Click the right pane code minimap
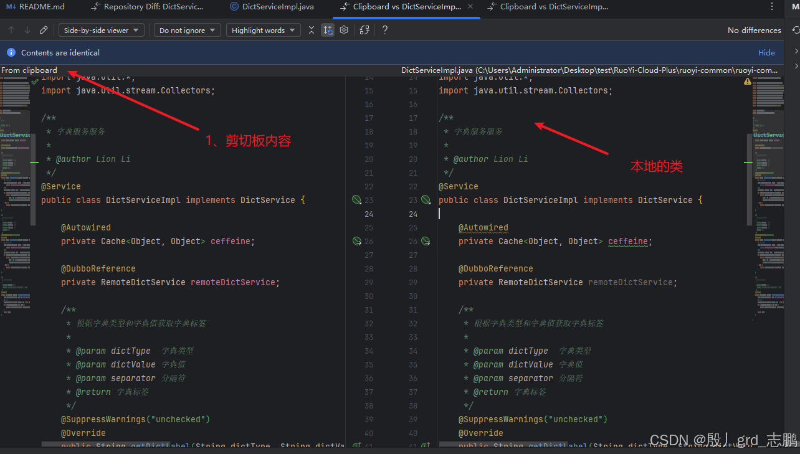The height and width of the screenshot is (454, 800). pyautogui.click(x=769, y=198)
